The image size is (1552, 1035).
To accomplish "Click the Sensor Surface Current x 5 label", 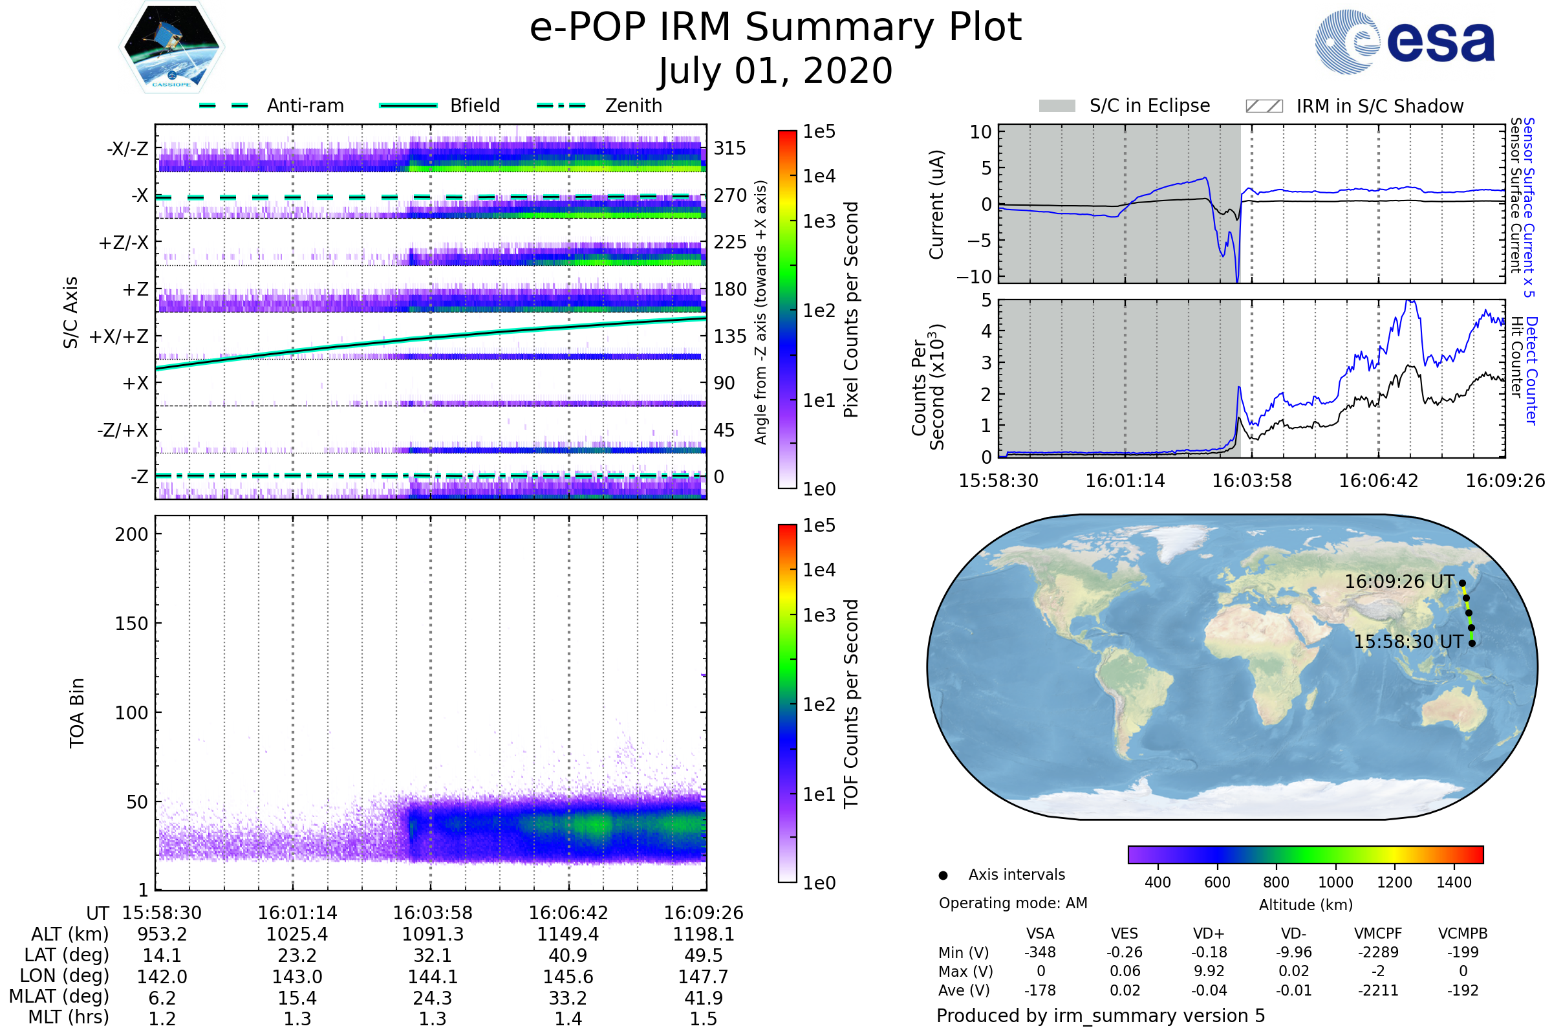I will pyautogui.click(x=1529, y=206).
